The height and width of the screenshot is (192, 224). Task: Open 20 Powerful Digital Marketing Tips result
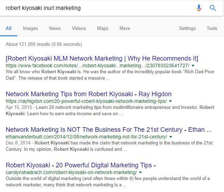point(81,165)
